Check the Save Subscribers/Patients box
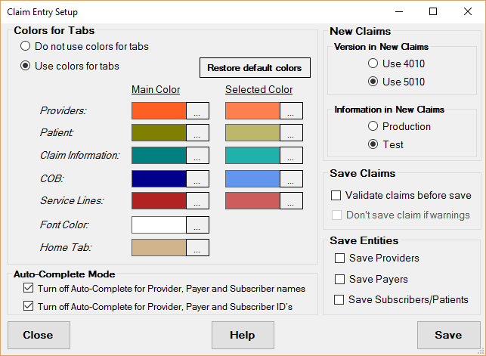This screenshot has width=486, height=356. coord(339,299)
